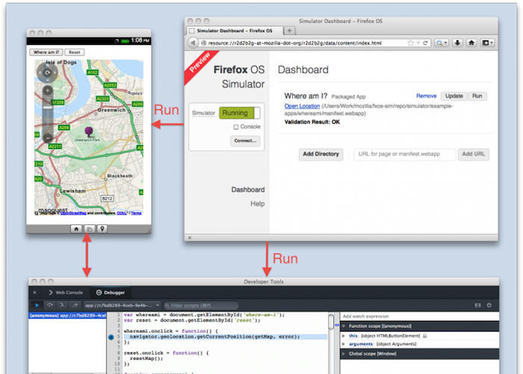
Task: Click the map zoom-out minus button
Action: point(48,137)
